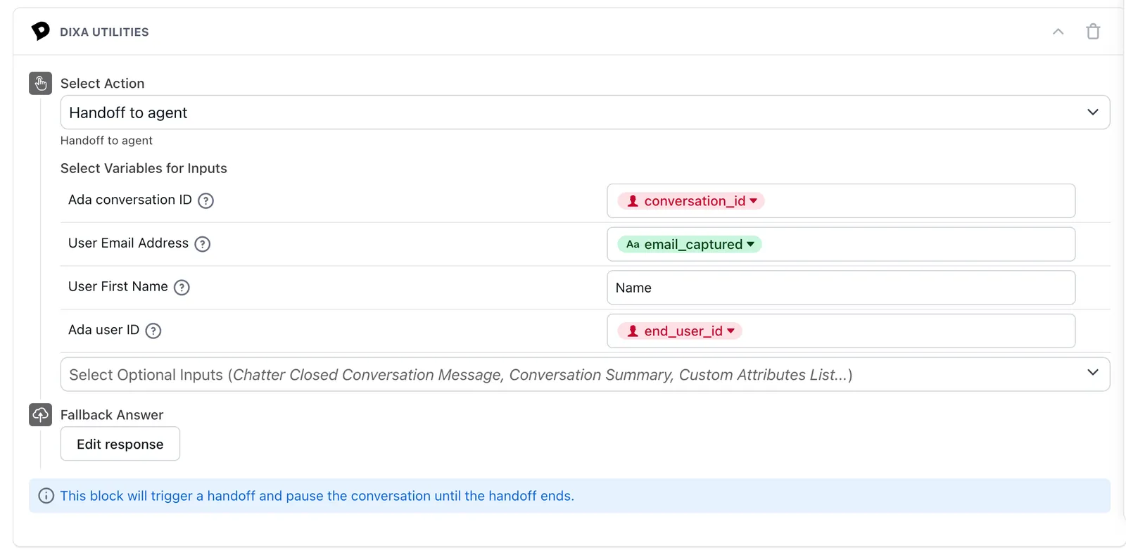Open the email_captured variable chip menu
This screenshot has width=1126, height=550.
coord(690,245)
